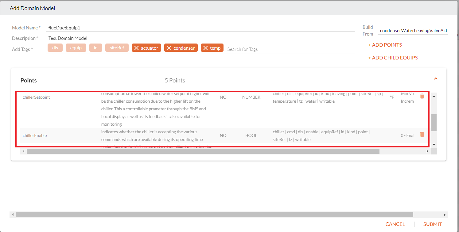This screenshot has height=232, width=459.
Task: Click the points table scroll up arrow
Action: (x=434, y=96)
